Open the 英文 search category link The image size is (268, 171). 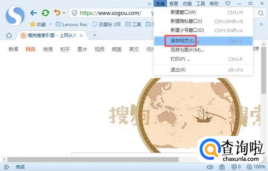coord(134,49)
